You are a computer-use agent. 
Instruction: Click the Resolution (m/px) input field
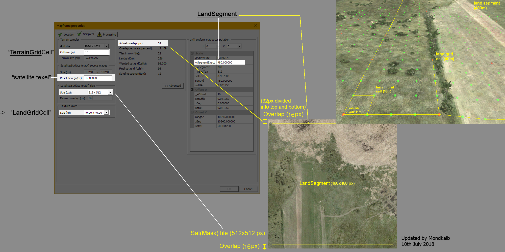[98, 78]
